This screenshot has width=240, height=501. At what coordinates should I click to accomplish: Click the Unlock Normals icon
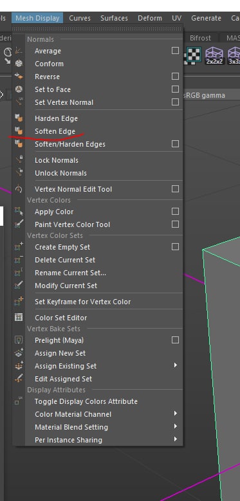(x=19, y=173)
